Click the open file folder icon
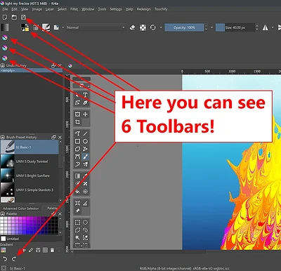Image resolution: width=281 pixels, height=271 pixels. (14, 17)
